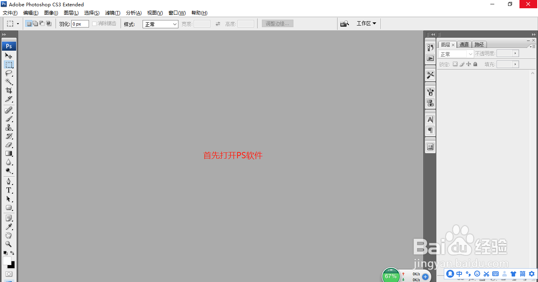Viewport: 538px width, 282px height.
Task: Expand the icon dock panels
Action: coord(433,35)
